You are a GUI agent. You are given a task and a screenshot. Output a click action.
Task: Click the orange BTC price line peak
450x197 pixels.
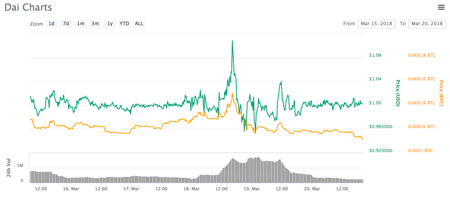232,93
